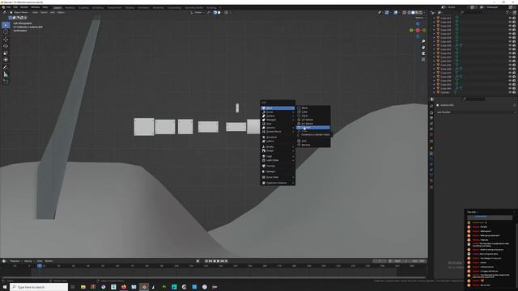Open the outliner filter dropdown
Image resolution: width=518 pixels, height=291 pixels.
508,13
